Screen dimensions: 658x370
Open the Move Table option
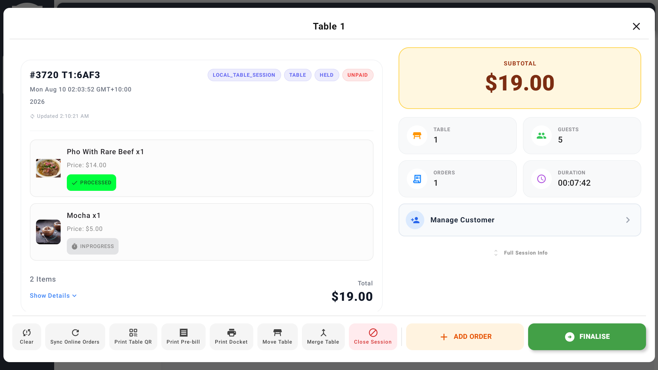277,336
